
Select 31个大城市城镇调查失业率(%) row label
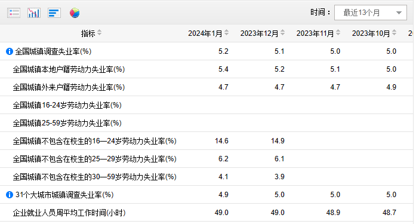pyautogui.click(x=64, y=195)
